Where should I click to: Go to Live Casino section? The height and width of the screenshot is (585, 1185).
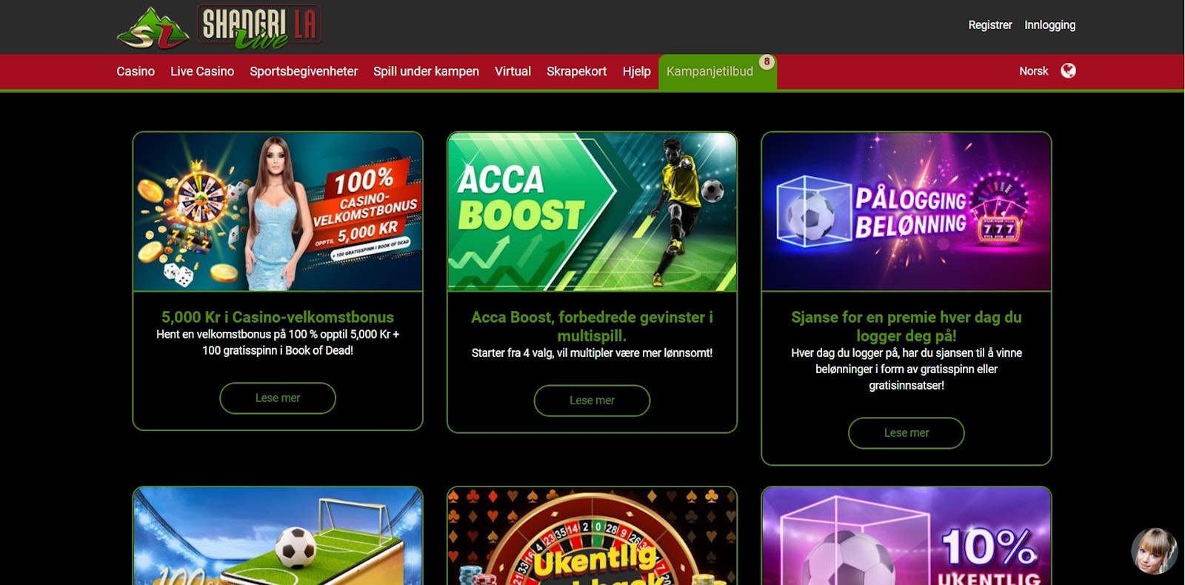pyautogui.click(x=202, y=71)
